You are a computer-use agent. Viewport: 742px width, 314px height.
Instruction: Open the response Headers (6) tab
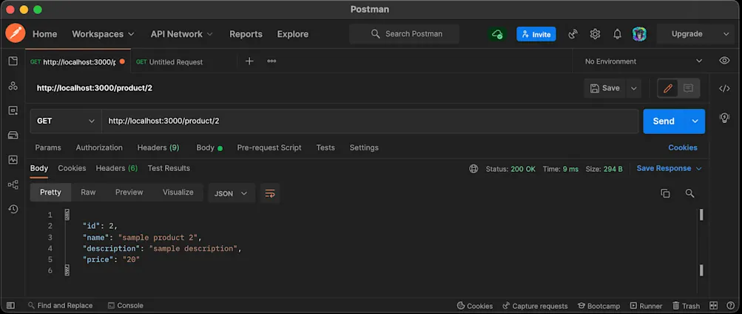[116, 169]
